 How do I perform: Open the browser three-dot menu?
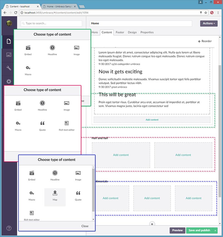tap(218, 13)
